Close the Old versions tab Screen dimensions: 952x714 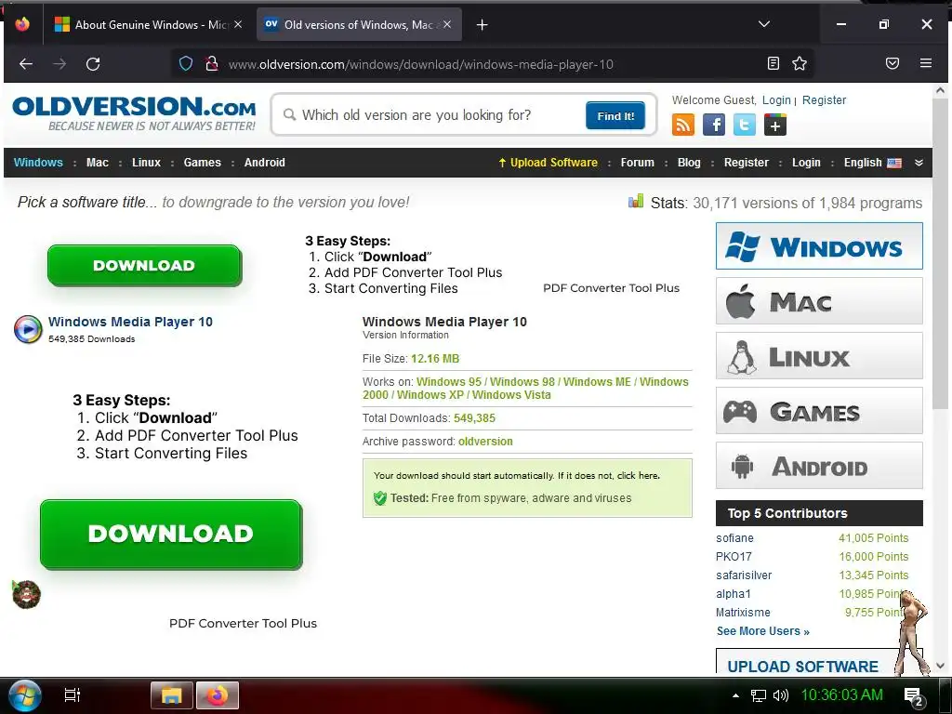pos(447,24)
